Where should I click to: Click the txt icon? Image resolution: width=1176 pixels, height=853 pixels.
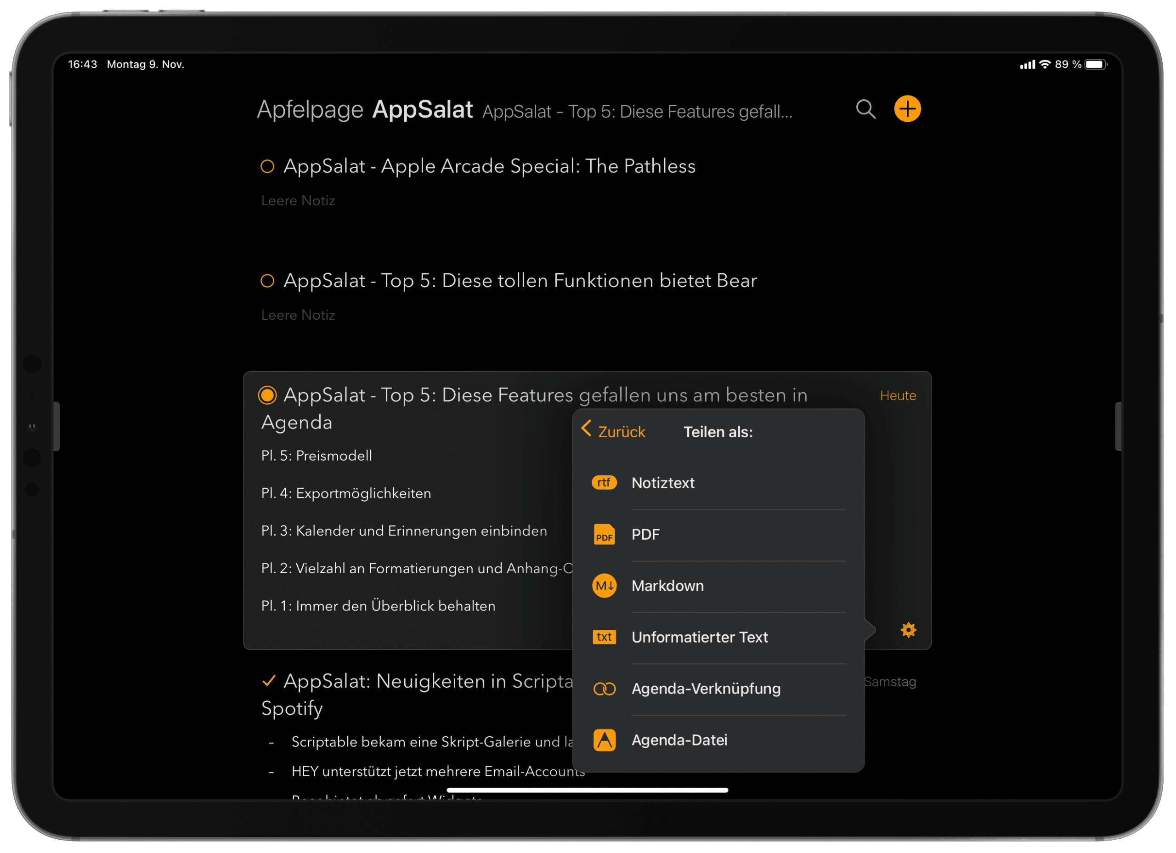click(x=604, y=637)
